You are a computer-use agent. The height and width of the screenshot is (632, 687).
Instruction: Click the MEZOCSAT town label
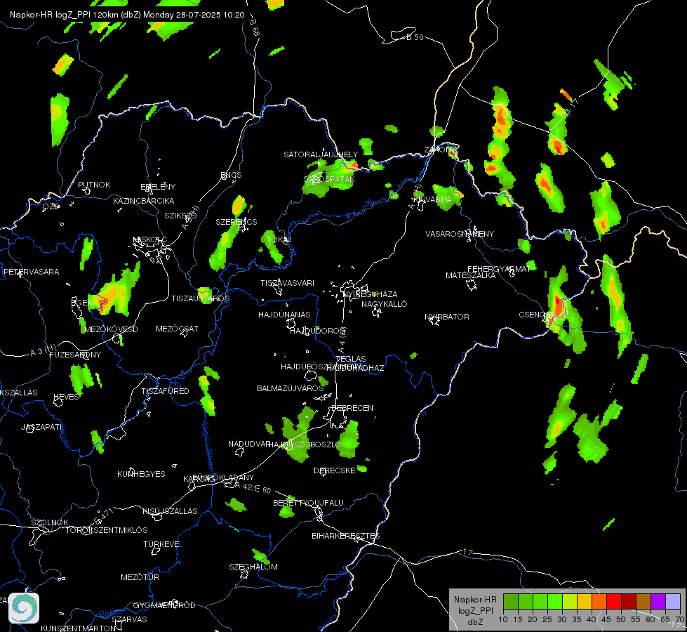point(177,329)
